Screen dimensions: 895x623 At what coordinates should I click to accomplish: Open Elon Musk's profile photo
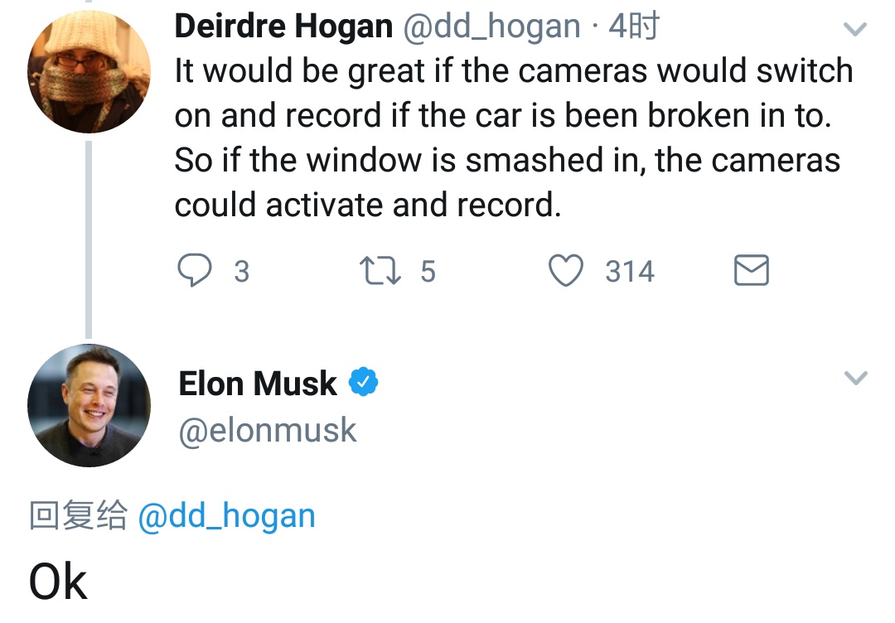point(89,406)
